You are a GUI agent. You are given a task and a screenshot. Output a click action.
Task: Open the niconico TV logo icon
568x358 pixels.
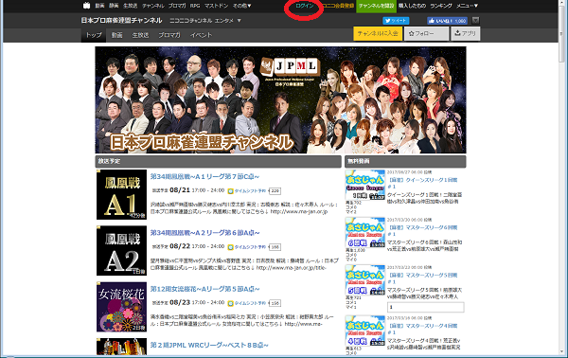pyautogui.click(x=86, y=6)
